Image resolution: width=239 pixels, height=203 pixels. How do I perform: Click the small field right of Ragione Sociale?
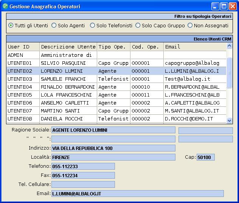click(206, 131)
